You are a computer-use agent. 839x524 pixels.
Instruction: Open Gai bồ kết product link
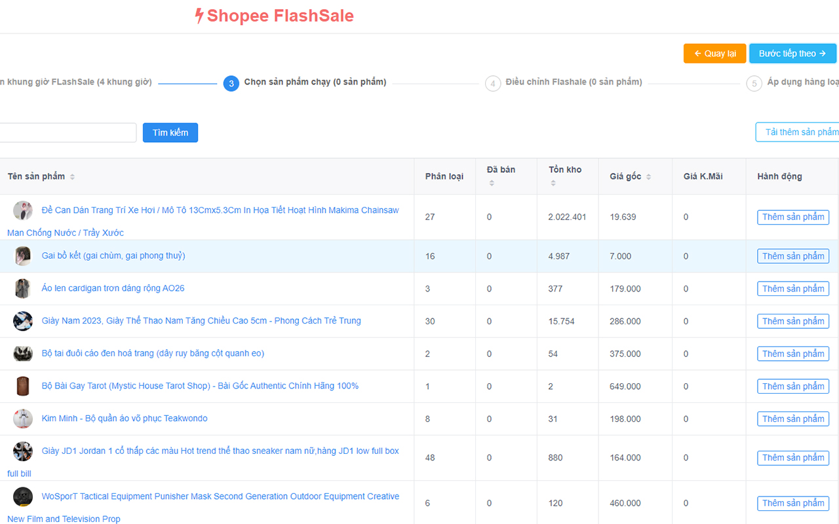pos(113,255)
